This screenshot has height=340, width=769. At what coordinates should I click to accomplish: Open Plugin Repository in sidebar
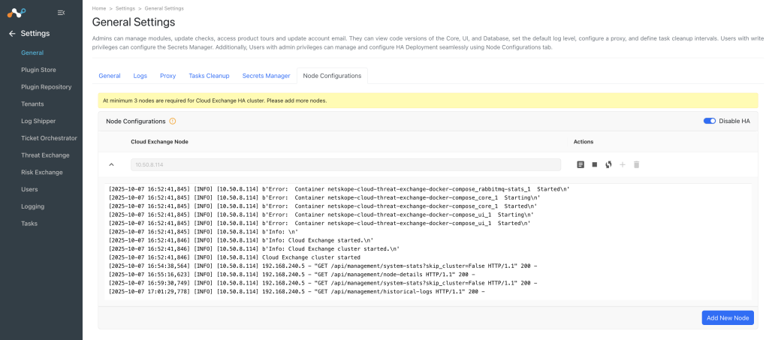coord(46,87)
